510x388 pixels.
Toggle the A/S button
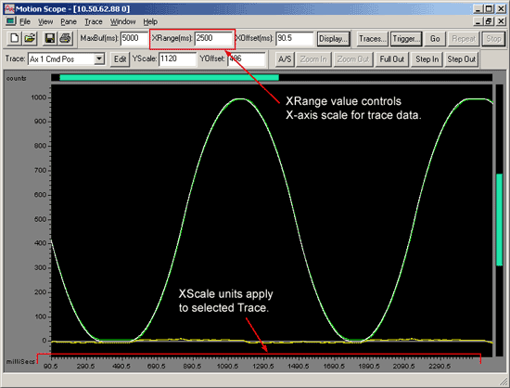285,59
